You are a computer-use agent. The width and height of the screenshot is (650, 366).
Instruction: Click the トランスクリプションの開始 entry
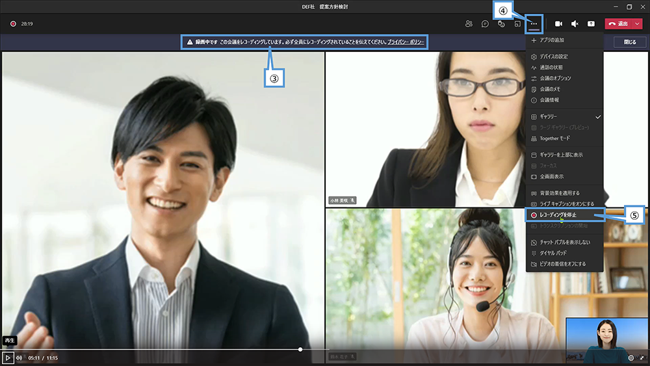(564, 226)
